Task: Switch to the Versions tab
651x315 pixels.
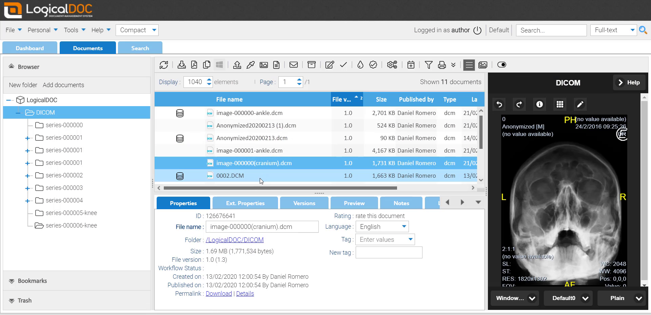Action: [304, 203]
